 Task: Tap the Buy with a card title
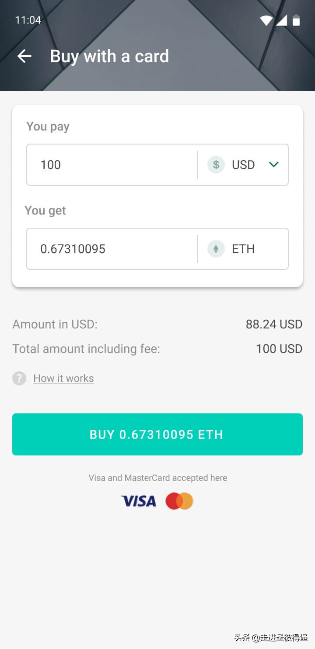pyautogui.click(x=109, y=56)
